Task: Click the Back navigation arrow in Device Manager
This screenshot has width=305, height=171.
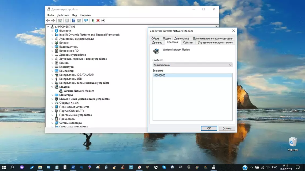Action: (x=48, y=21)
